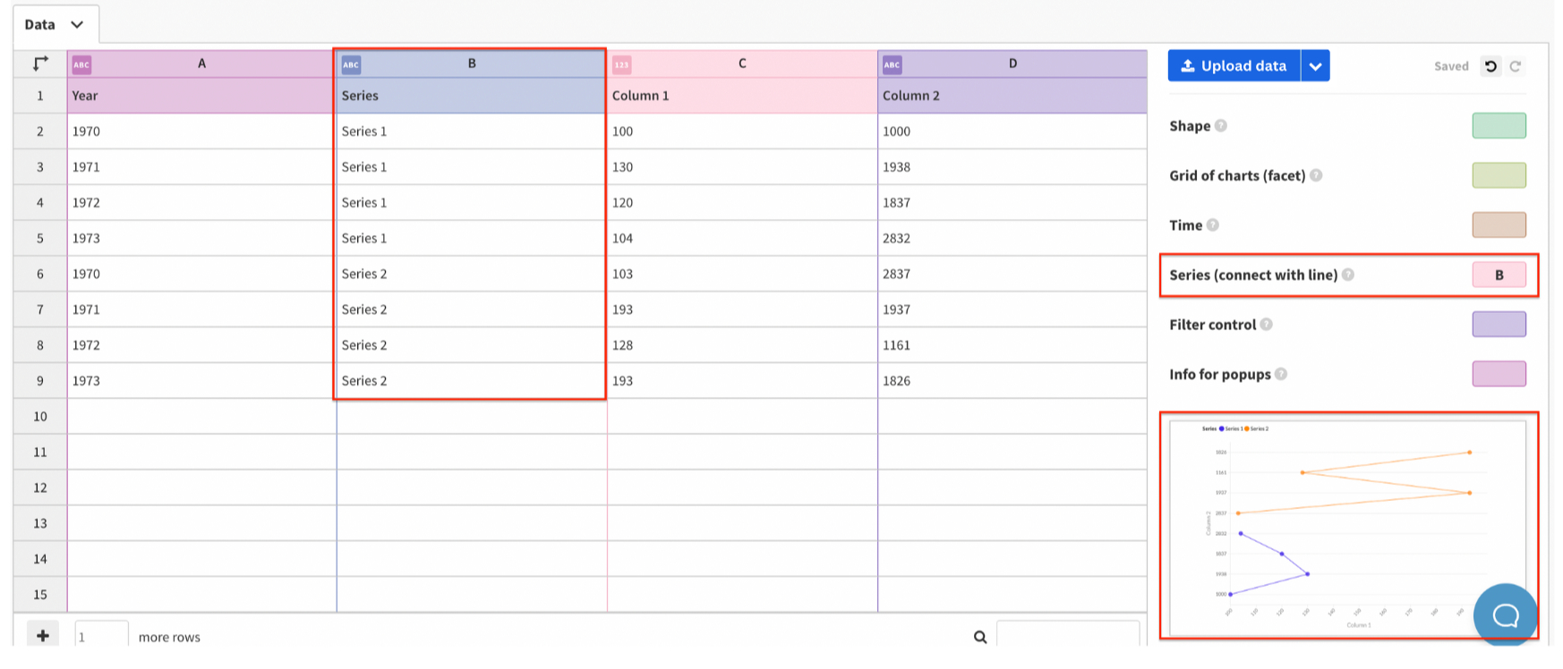Click the ABC type icon on column B

click(x=351, y=64)
